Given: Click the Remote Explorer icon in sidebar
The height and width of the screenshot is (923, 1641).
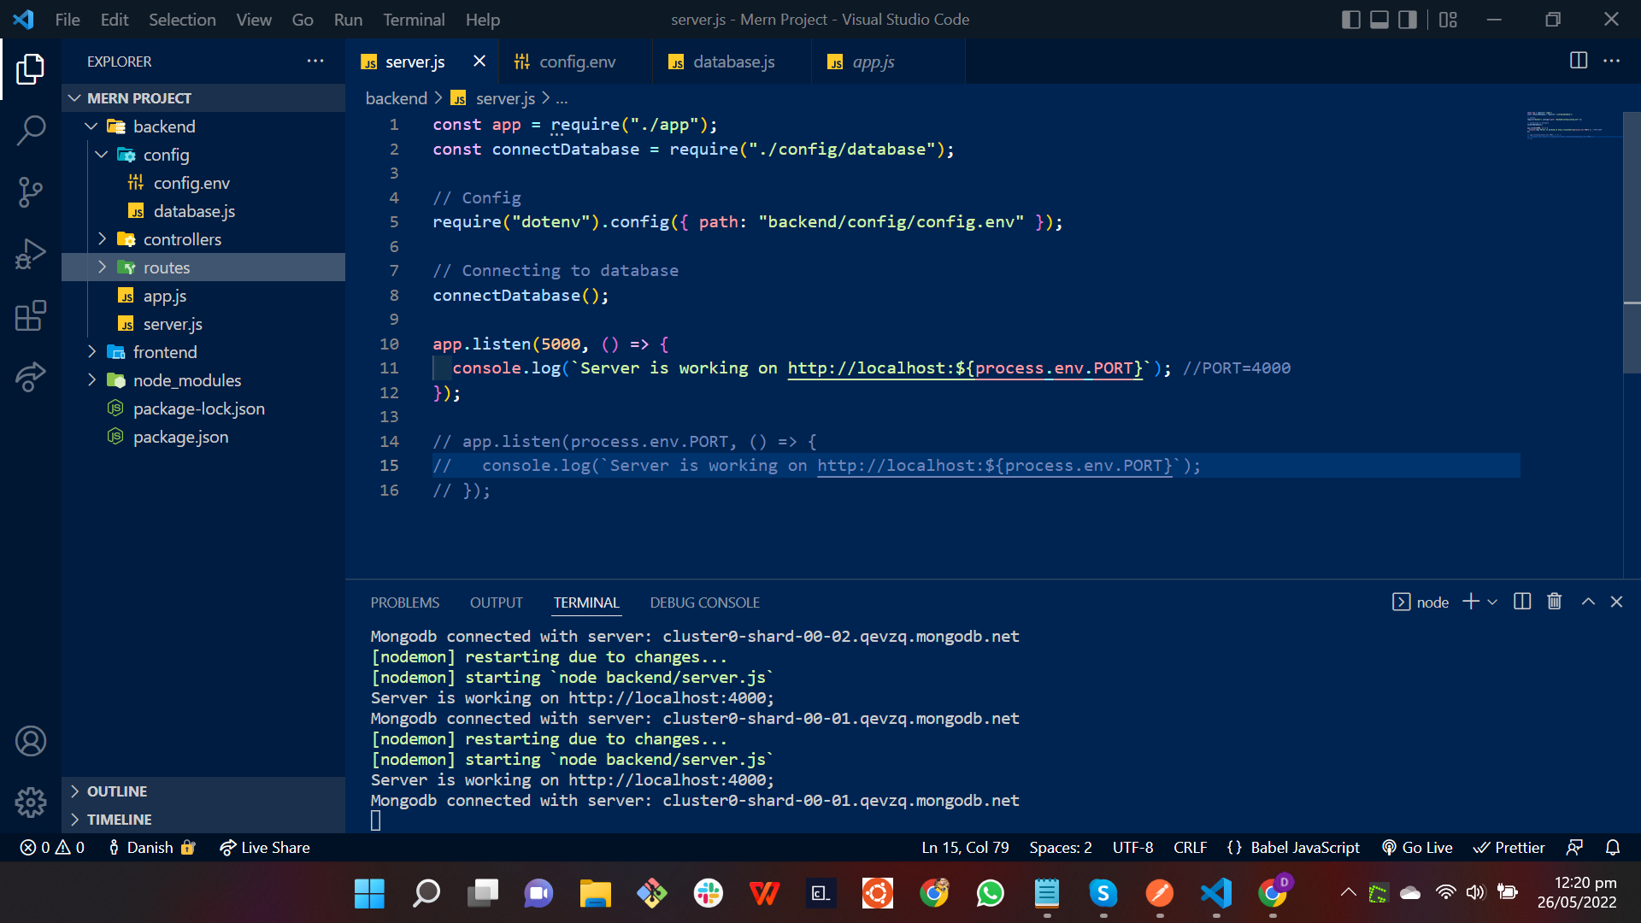Looking at the screenshot, I should click(31, 376).
